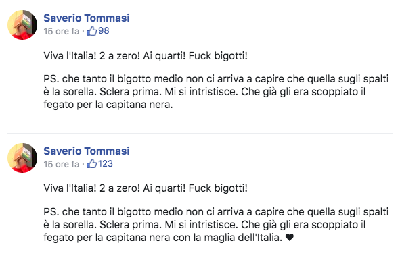Click the divider line between the two posts
The height and width of the screenshot is (264, 400).
click(200, 133)
